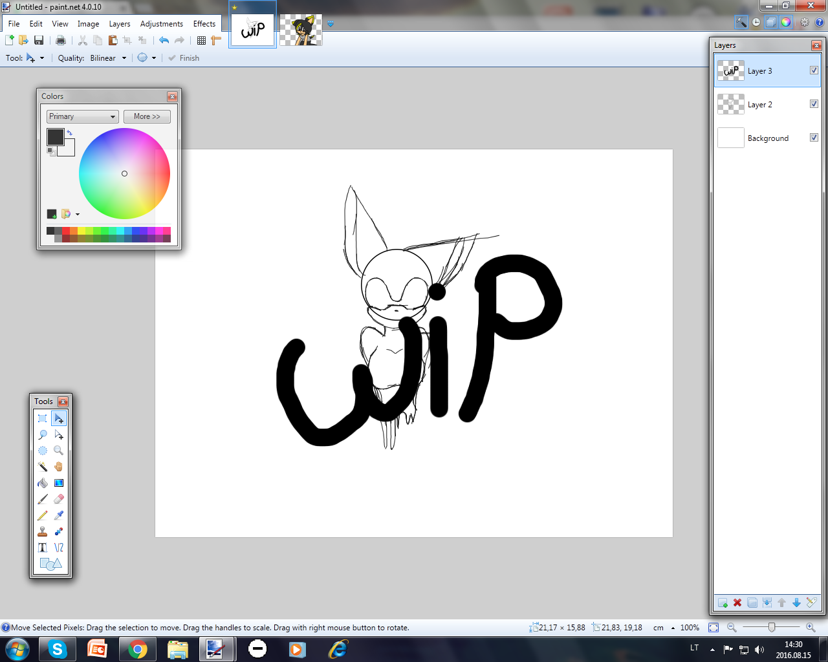Screen dimensions: 828x662
Task: Delete layer with red X icon
Action: point(737,603)
